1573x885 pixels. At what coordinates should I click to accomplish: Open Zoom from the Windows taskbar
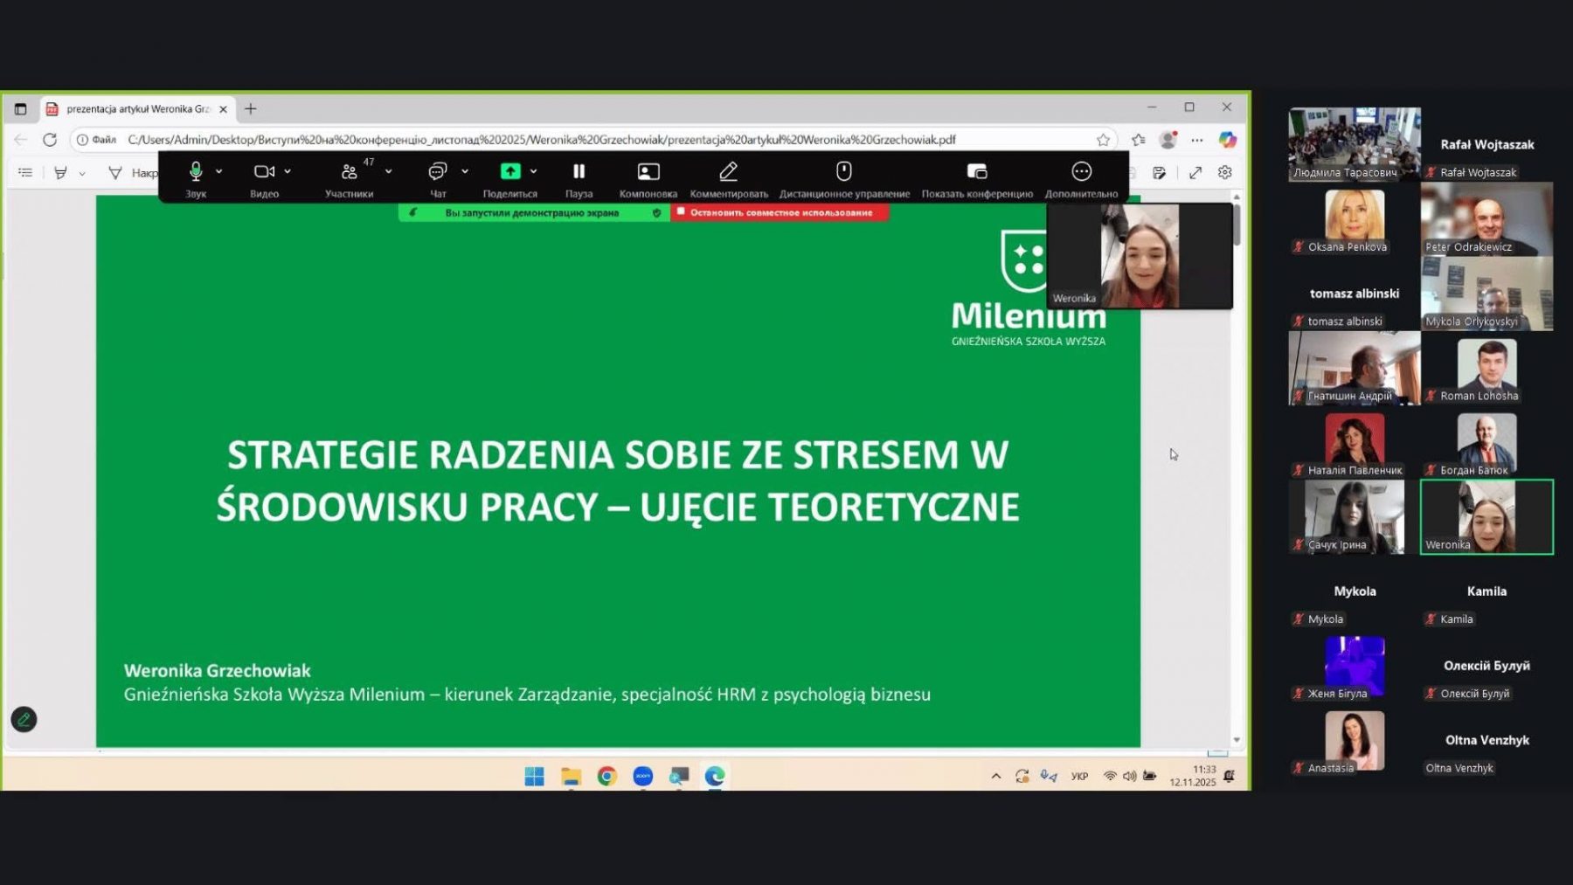point(642,776)
